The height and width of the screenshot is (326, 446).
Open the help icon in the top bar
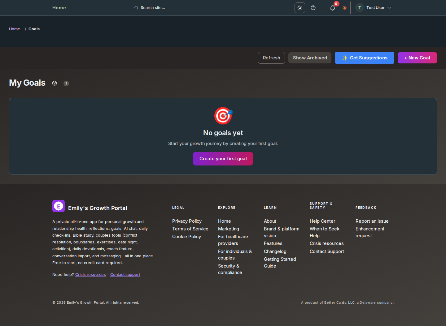313,8
